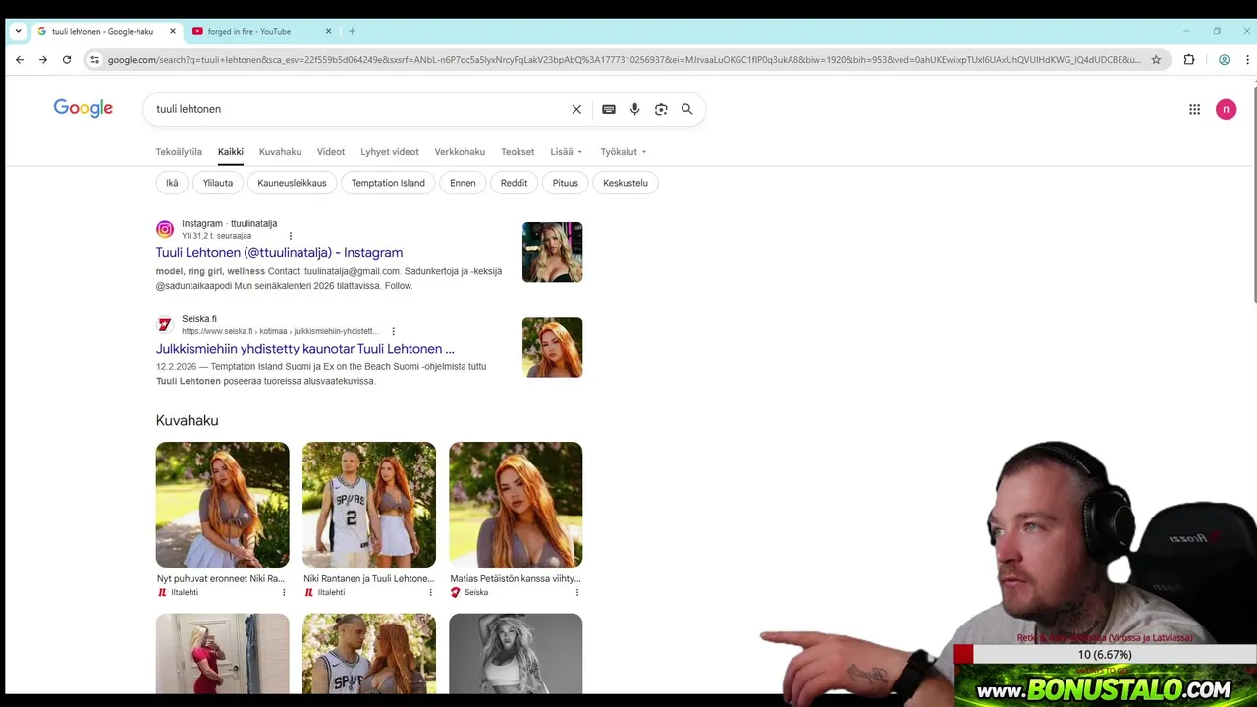1257x707 pixels.
Task: Close the forged in fire YouTube tab
Action: point(328,31)
